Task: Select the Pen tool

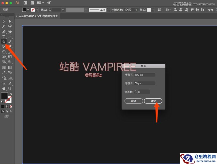Action: pos(4,32)
